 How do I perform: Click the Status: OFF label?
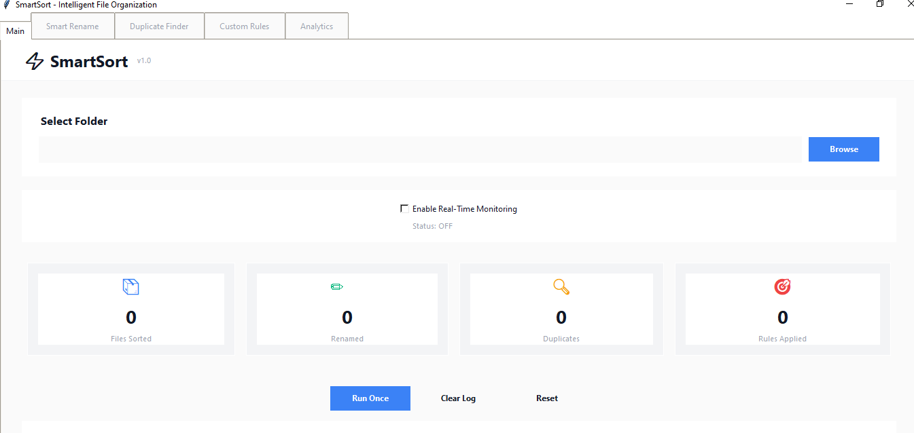coord(432,226)
